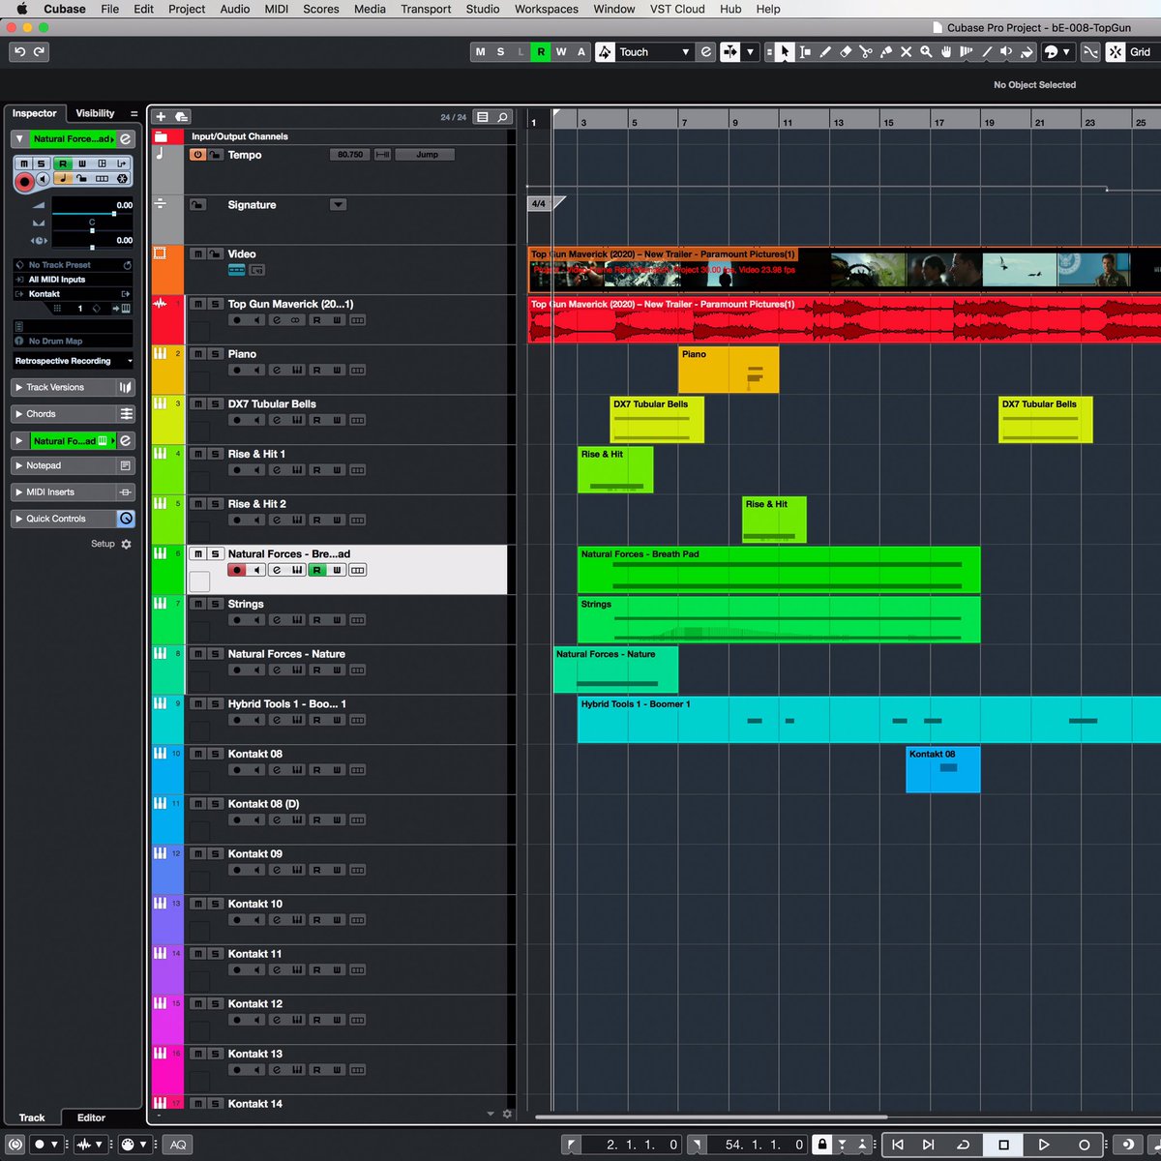
Task: Solo the Strings track
Action: pyautogui.click(x=215, y=604)
